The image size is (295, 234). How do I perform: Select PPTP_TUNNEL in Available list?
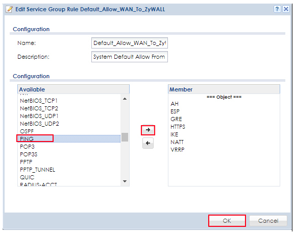pos(69,170)
